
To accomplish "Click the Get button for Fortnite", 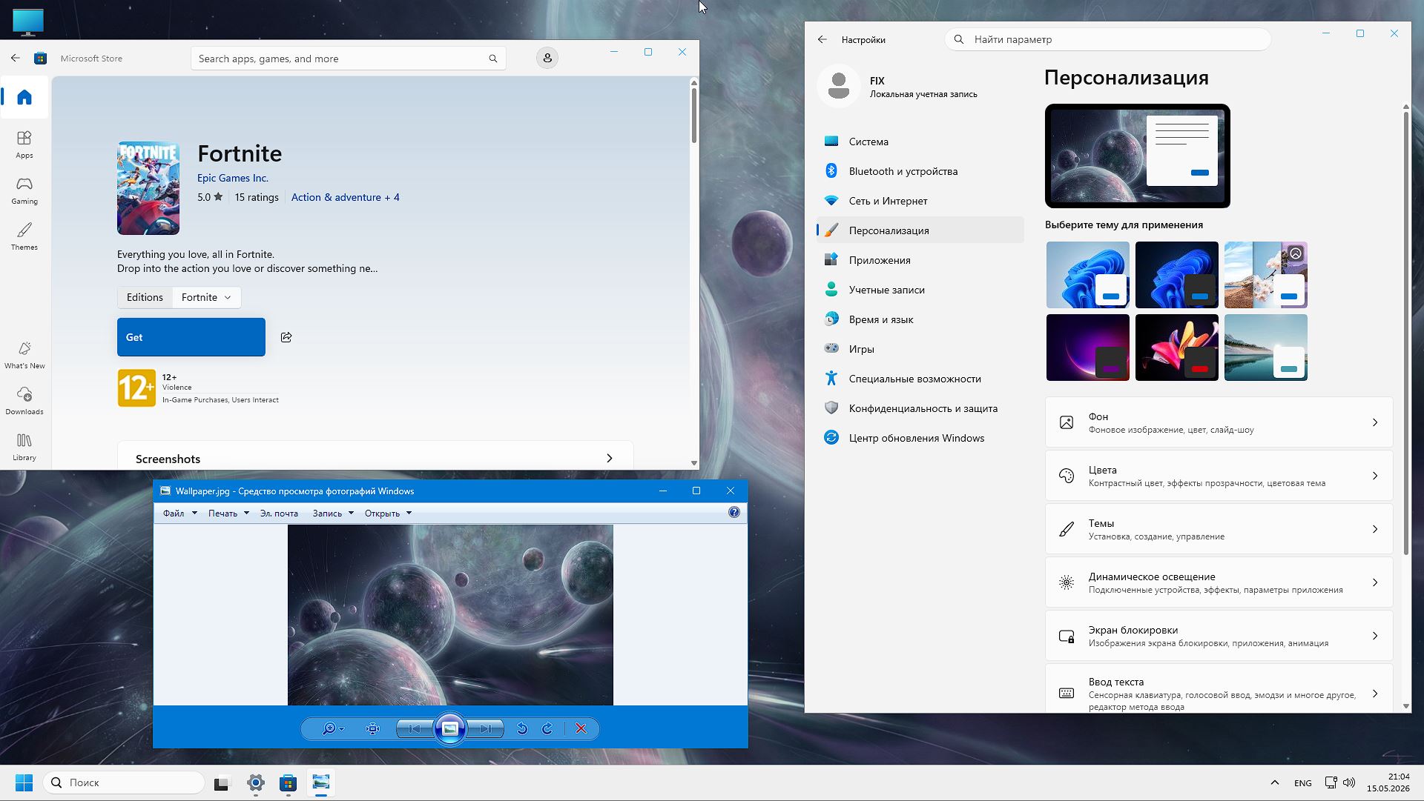I will [191, 337].
